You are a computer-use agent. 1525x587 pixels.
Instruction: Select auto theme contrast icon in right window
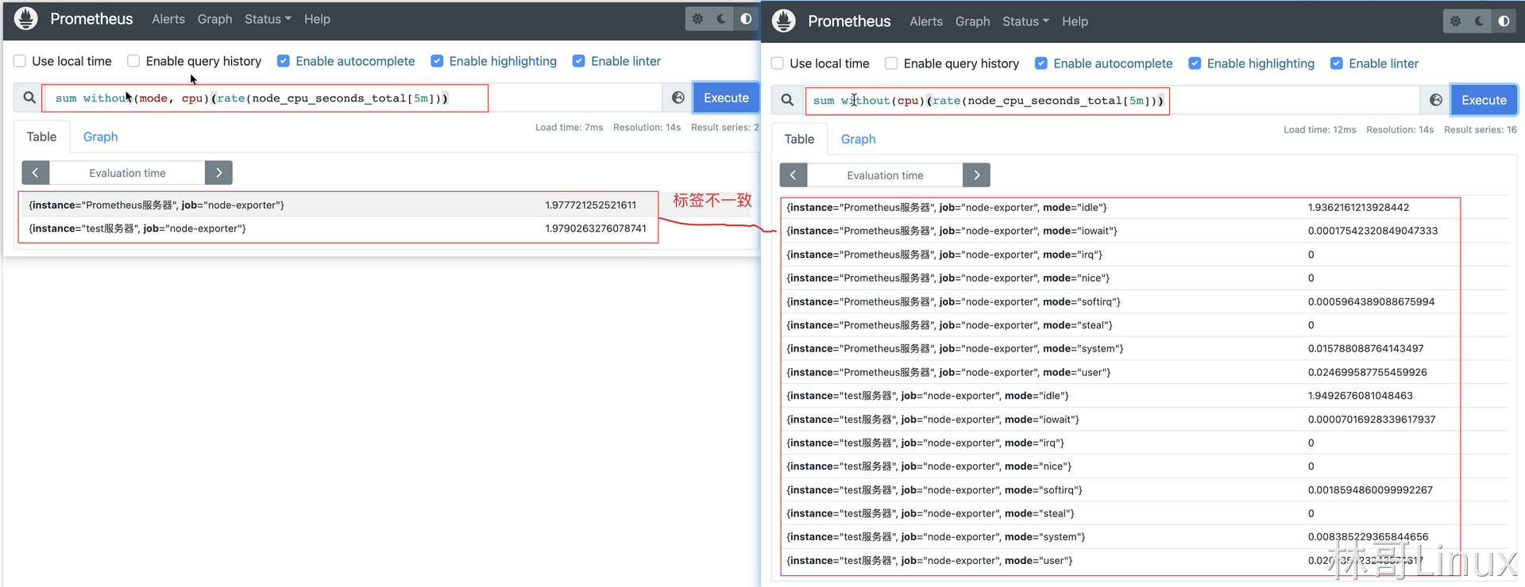(x=1504, y=21)
